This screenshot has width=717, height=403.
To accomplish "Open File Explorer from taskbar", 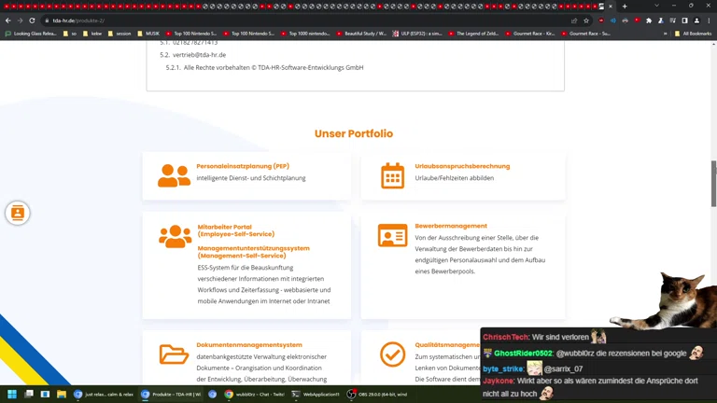I will pos(62,395).
